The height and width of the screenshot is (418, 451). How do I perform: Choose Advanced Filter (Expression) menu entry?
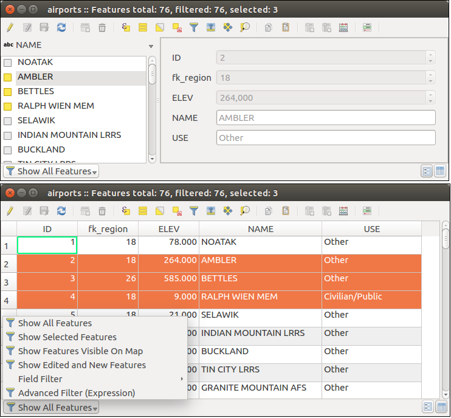[x=76, y=393]
